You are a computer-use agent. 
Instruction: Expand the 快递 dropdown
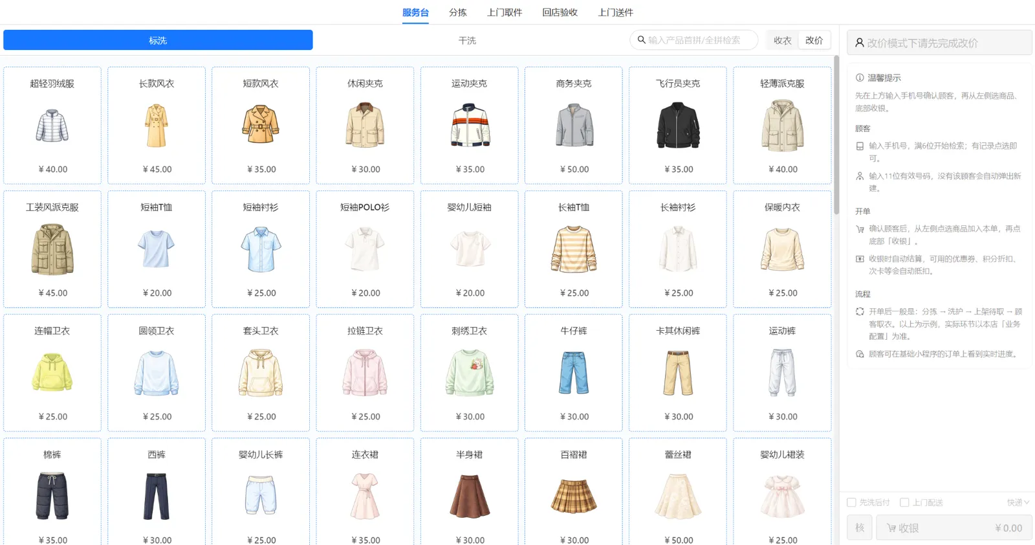click(x=1018, y=502)
